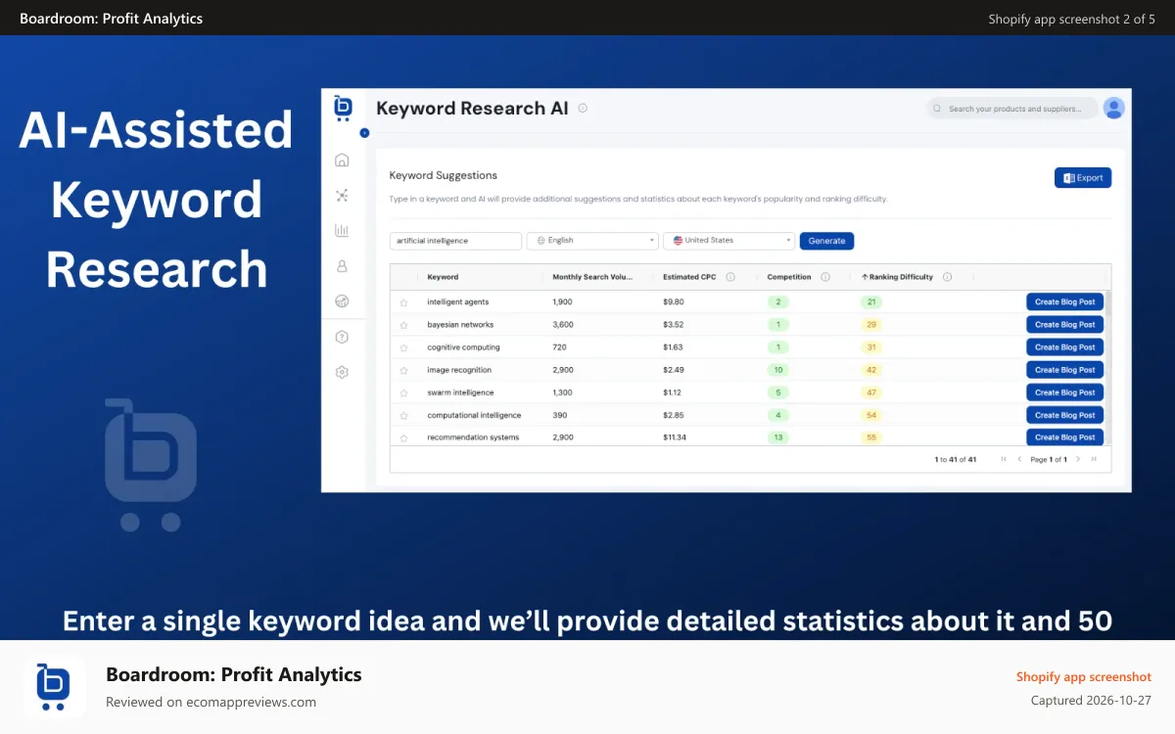Open the bar chart analytics sidebar icon
The width and height of the screenshot is (1175, 734).
coord(342,230)
